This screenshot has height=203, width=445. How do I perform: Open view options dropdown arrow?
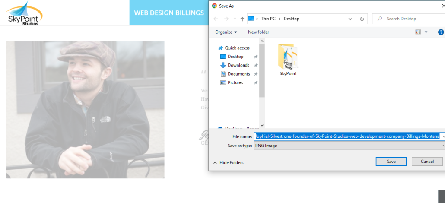click(x=426, y=32)
